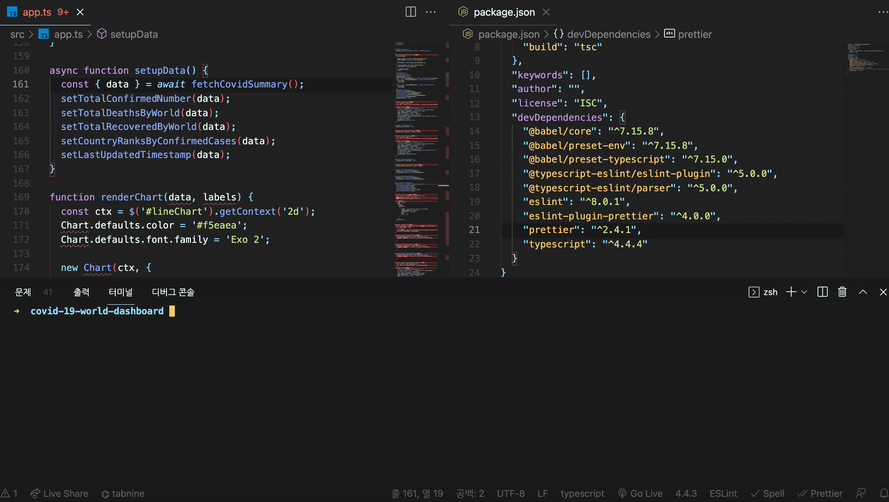Image resolution: width=889 pixels, height=502 pixels.
Task: Click the line 161 column 19 indicator
Action: (417, 494)
